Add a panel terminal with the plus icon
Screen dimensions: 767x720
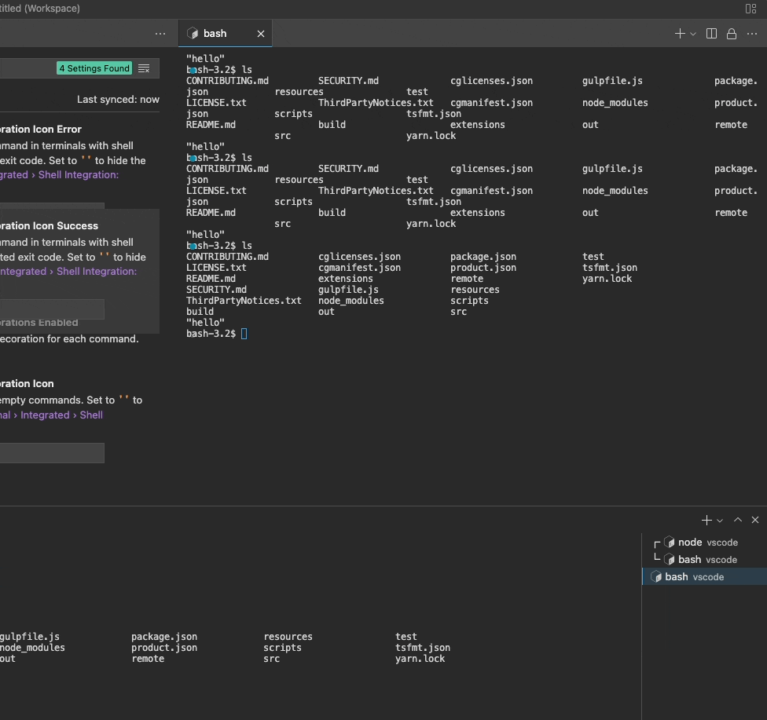click(705, 519)
